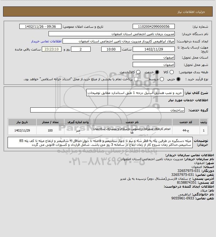The image size is (216, 237).
Task: Click the first name value میلاد
Action: tap(204, 190)
